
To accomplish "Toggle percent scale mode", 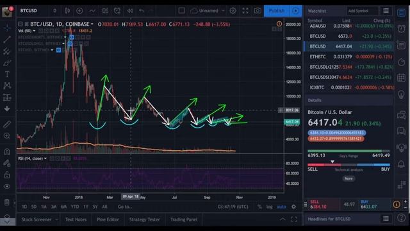I will click(259, 207).
